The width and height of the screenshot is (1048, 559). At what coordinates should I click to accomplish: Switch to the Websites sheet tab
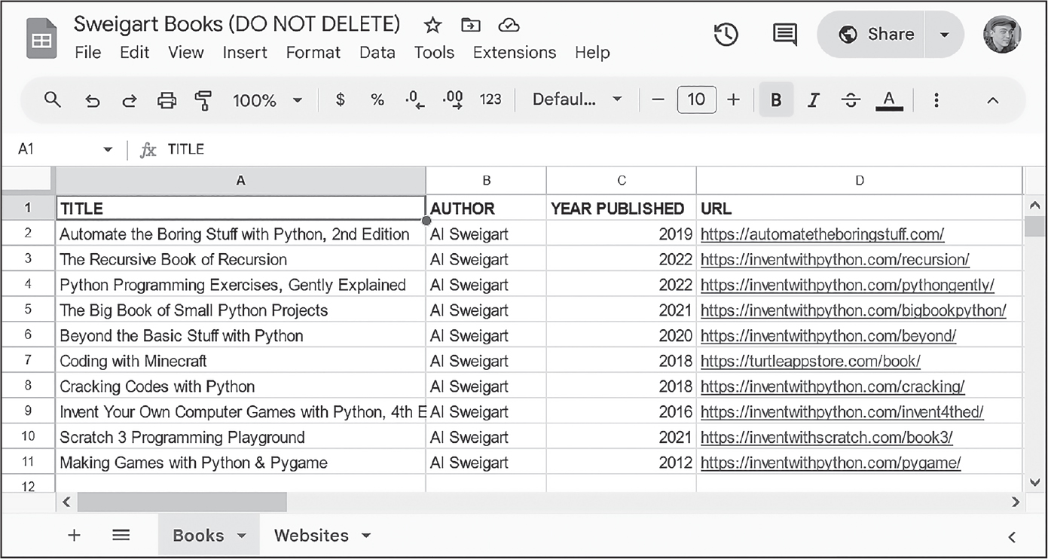(x=311, y=536)
